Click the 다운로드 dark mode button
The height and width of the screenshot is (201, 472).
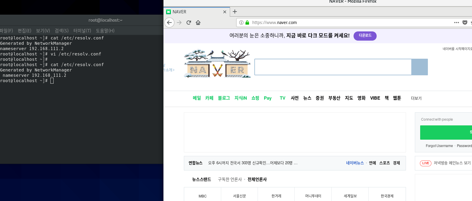tap(365, 36)
